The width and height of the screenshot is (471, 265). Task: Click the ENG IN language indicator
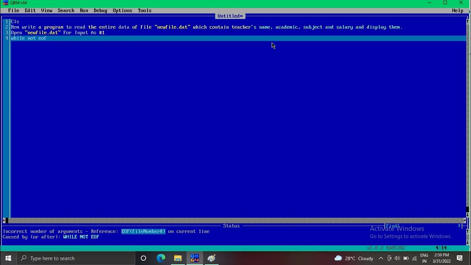424,258
